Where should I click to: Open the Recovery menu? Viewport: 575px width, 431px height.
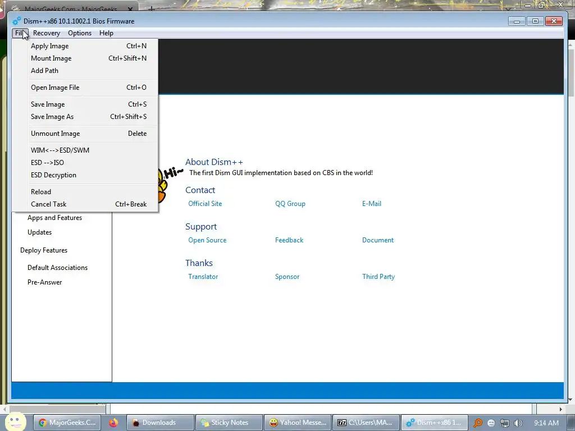point(47,33)
